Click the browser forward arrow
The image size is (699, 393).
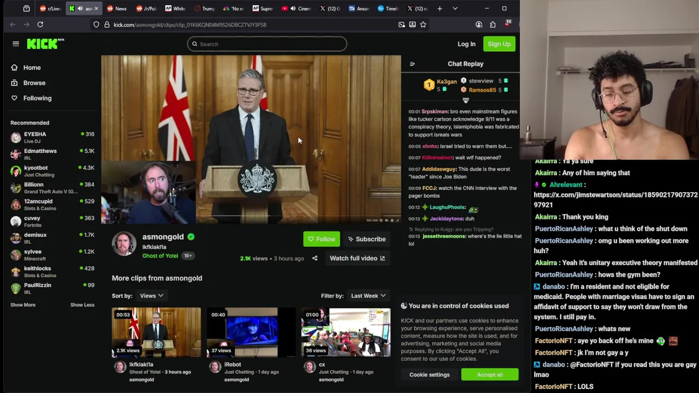tap(26, 25)
